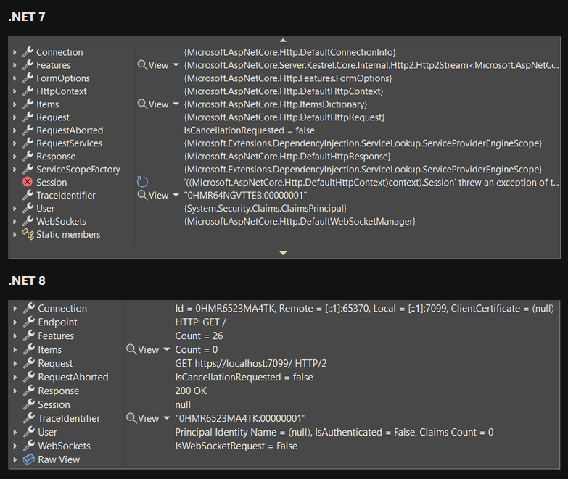Expand the Static members arrow
This screenshot has width=568, height=479.
pyautogui.click(x=15, y=235)
